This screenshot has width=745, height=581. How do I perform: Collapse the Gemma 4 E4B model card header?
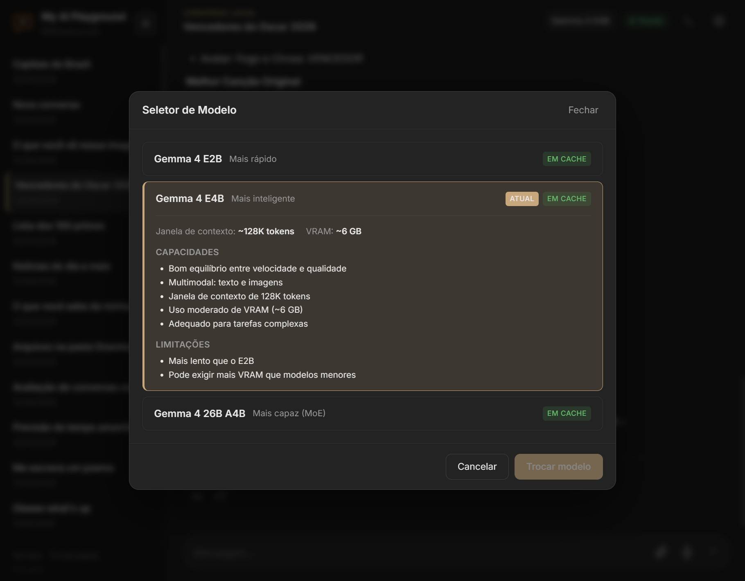pyautogui.click(x=372, y=199)
